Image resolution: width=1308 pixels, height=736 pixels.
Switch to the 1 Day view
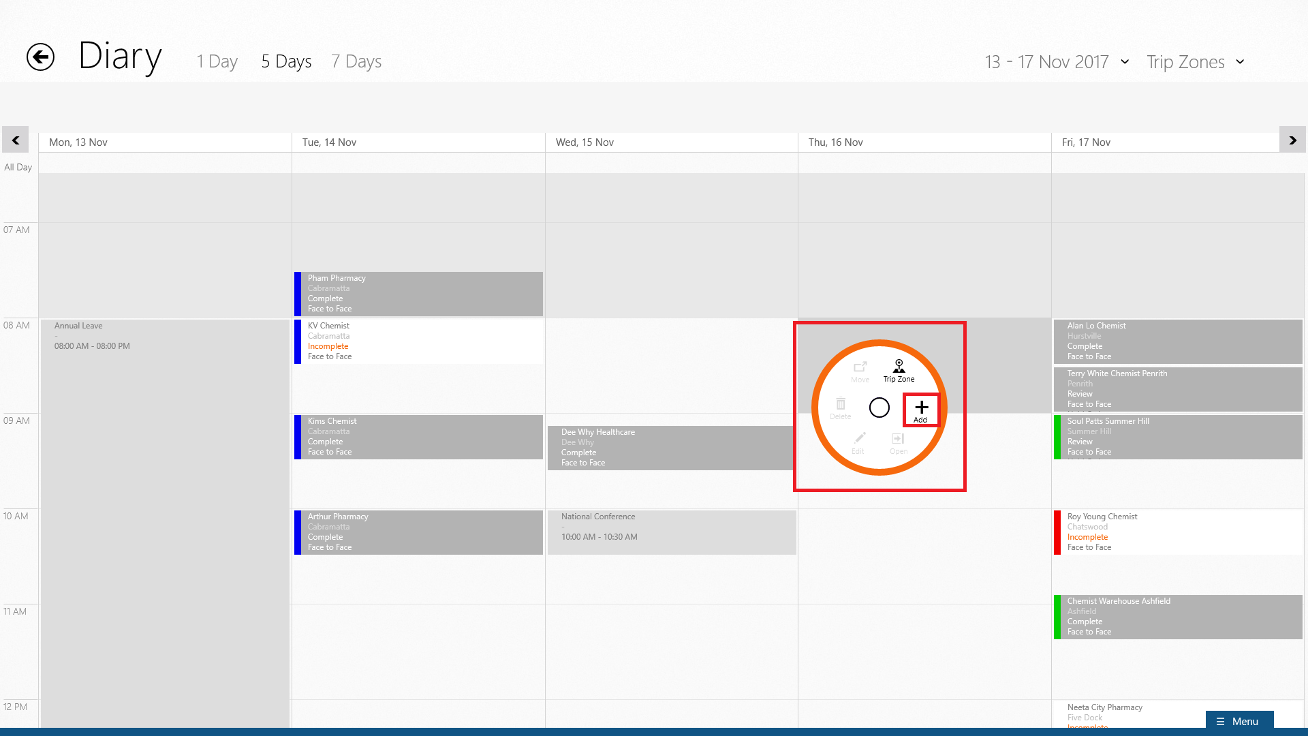tap(217, 61)
